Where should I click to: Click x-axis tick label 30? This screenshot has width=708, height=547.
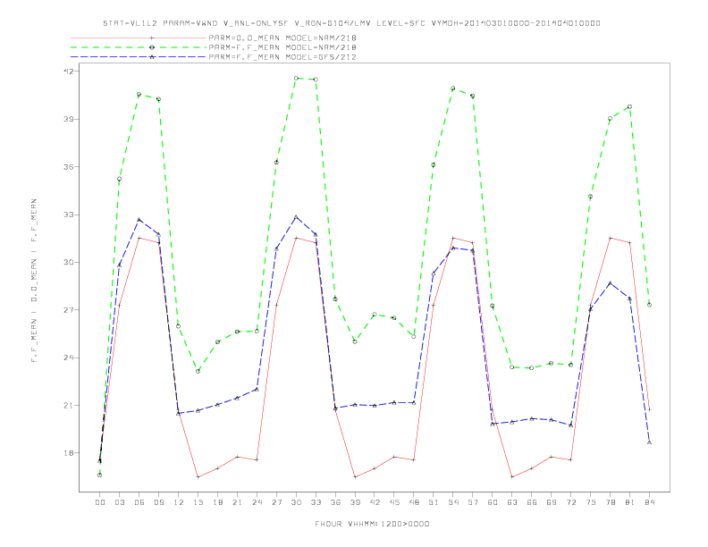coord(296,502)
